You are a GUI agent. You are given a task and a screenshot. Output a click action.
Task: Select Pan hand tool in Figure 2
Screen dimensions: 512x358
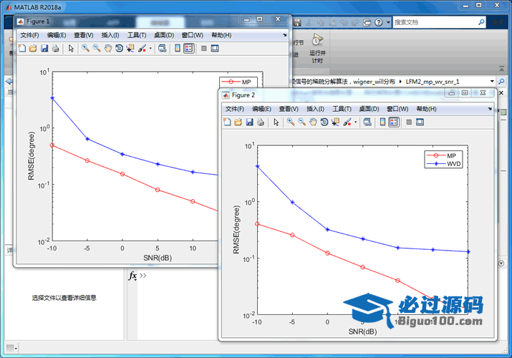[x=313, y=122]
